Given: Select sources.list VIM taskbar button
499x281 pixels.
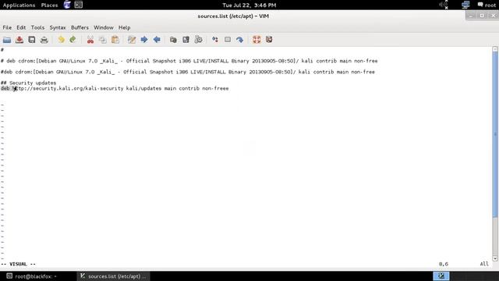Looking at the screenshot, I should tap(113, 276).
